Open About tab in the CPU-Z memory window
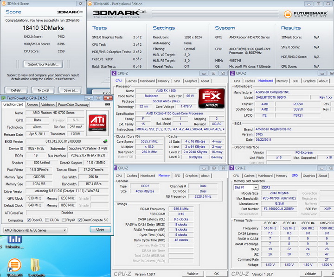Screen dimensions: 334x277 tap(206, 176)
